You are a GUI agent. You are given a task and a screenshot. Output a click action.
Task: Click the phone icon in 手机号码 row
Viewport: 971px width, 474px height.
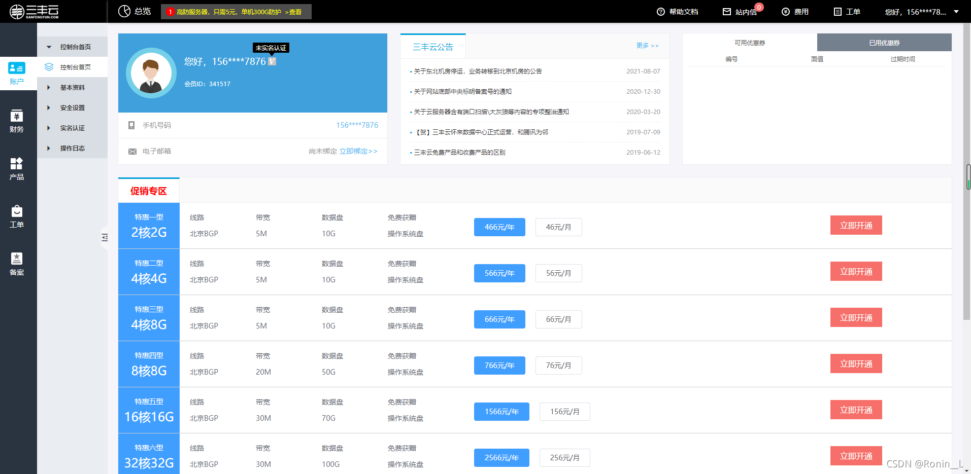click(x=131, y=125)
